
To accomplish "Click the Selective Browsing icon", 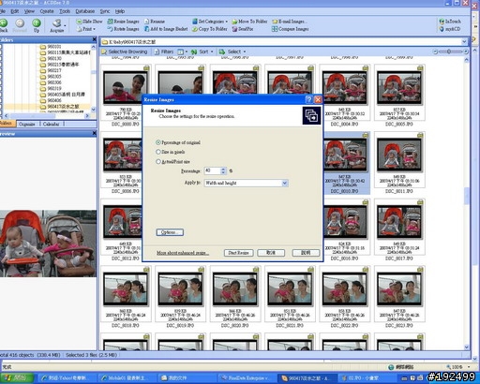I will tap(104, 52).
